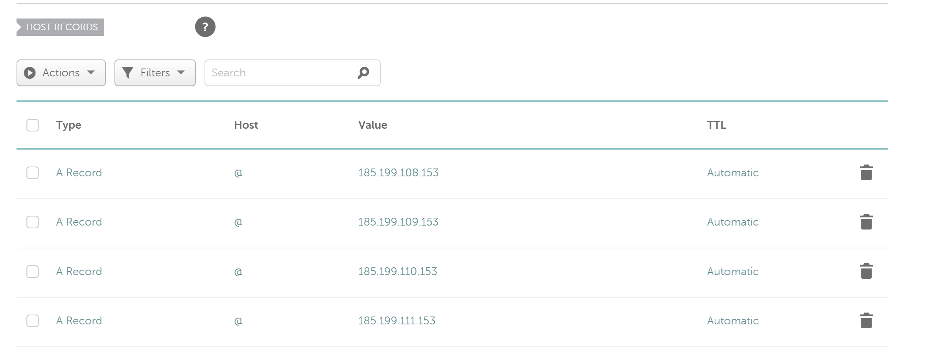This screenshot has width=940, height=348.
Task: Tick the select-all checkbox in header
Action: 33,125
